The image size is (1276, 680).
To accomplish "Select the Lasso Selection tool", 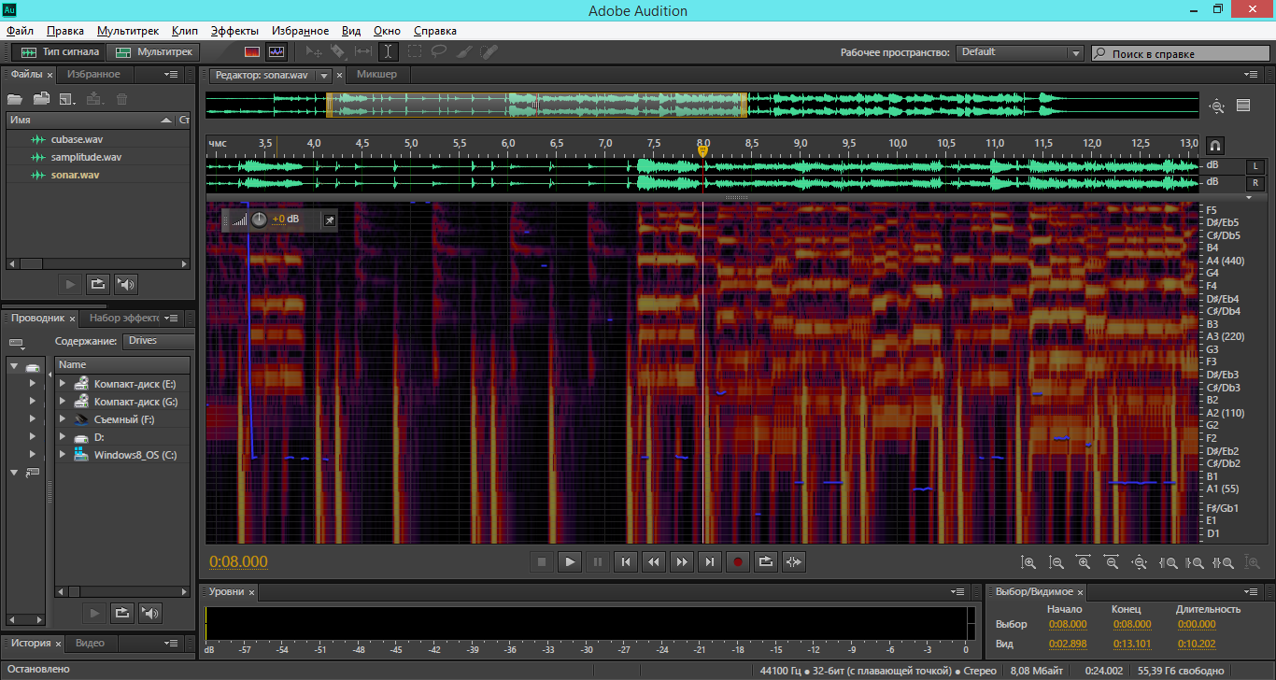I will [x=438, y=52].
